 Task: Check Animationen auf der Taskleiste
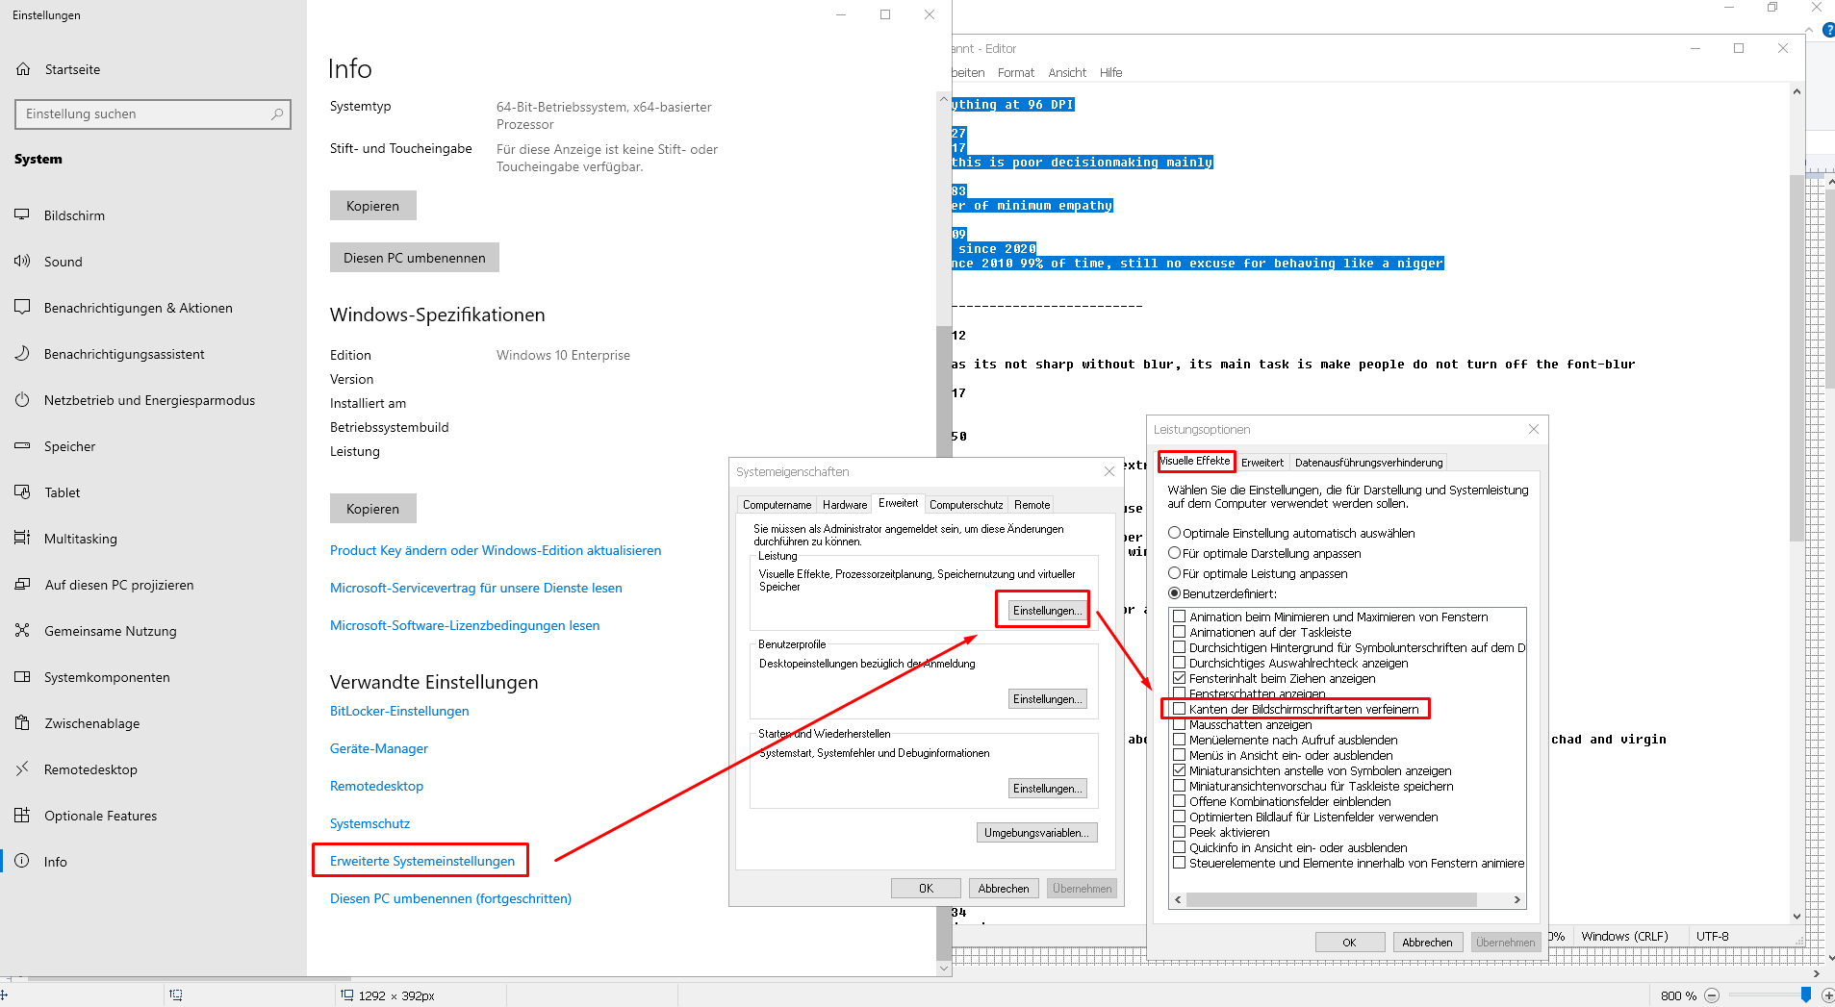(1179, 632)
